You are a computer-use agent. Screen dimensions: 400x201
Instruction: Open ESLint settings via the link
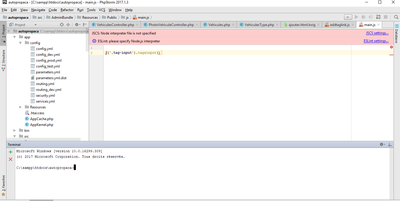point(376,41)
